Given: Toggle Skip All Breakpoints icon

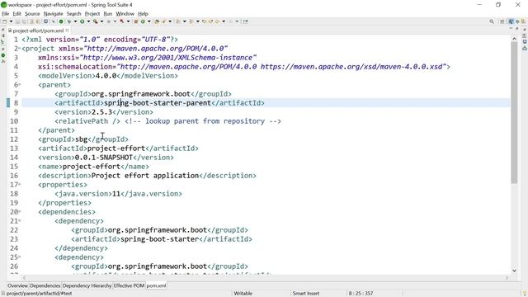Looking at the screenshot, I should tap(53, 21).
